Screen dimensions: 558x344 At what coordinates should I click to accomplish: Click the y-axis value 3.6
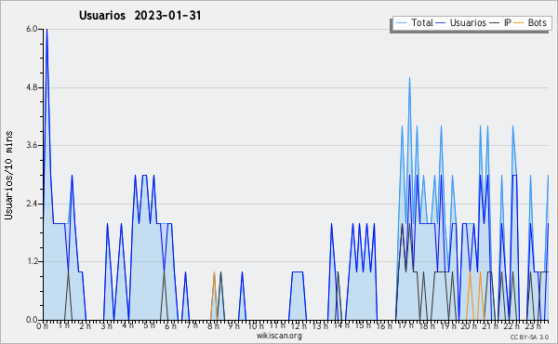(x=32, y=145)
